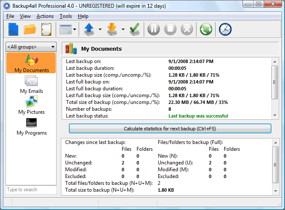Image resolution: width=285 pixels, height=210 pixels.
Task: Click the Pause round toolbar button
Action: (154, 29)
